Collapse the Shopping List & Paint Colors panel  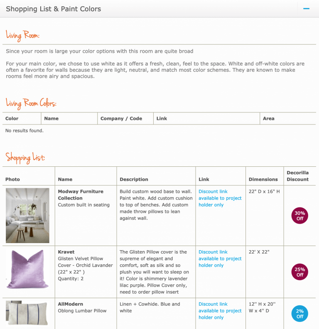pos(307,9)
